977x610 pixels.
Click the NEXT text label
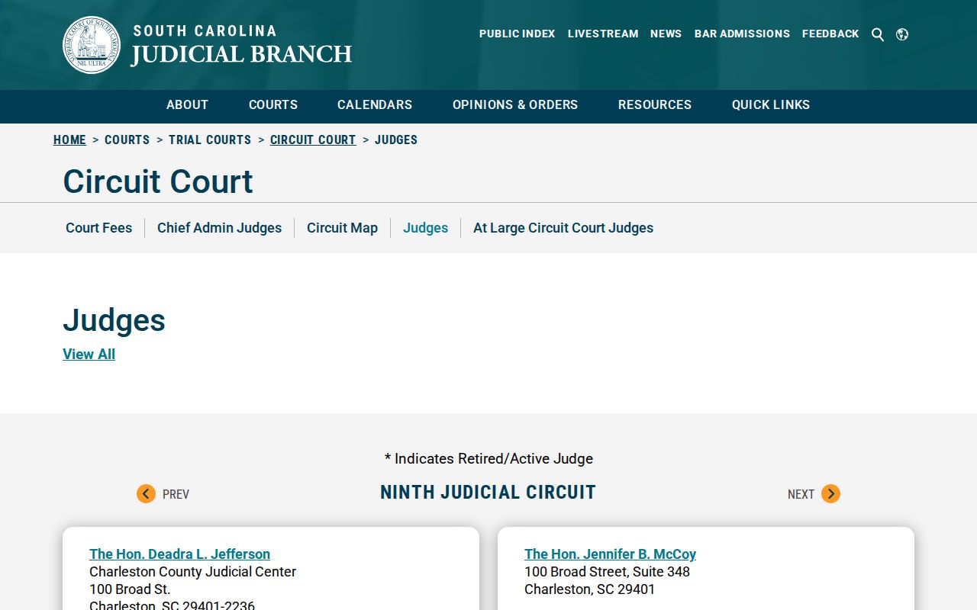point(801,495)
